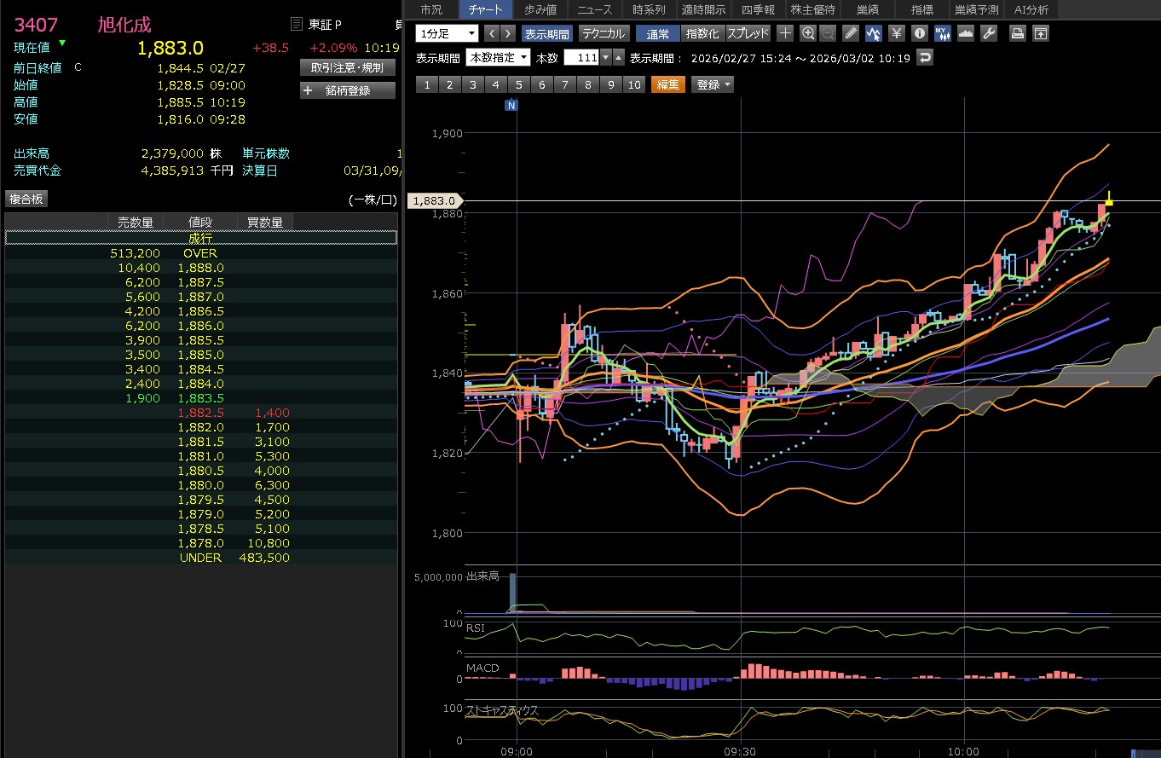This screenshot has height=758, width=1161.
Task: Click the yen currency icon
Action: tap(896, 33)
